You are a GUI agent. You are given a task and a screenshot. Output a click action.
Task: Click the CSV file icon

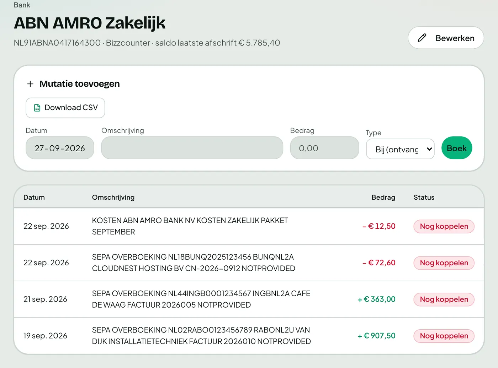[x=37, y=108]
